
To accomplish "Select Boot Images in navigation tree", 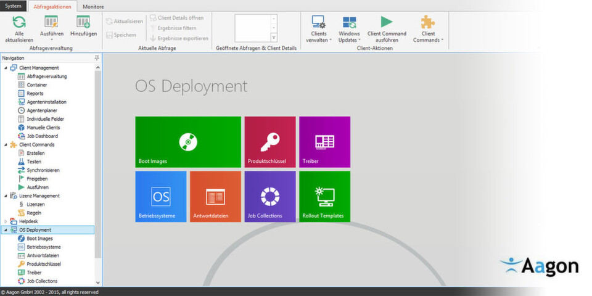I will [39, 239].
